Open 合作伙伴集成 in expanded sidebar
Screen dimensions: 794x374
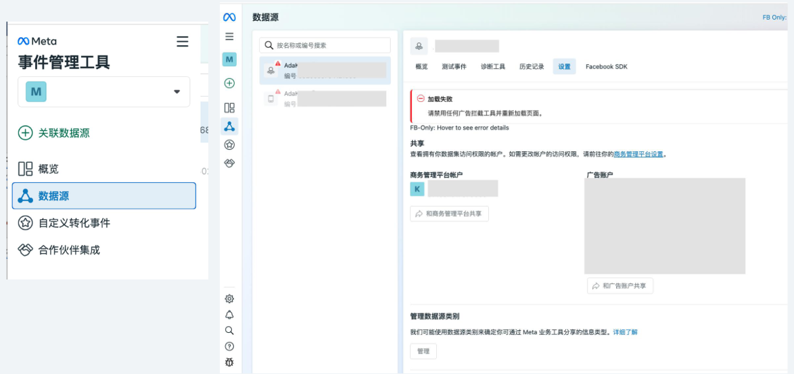[59, 250]
